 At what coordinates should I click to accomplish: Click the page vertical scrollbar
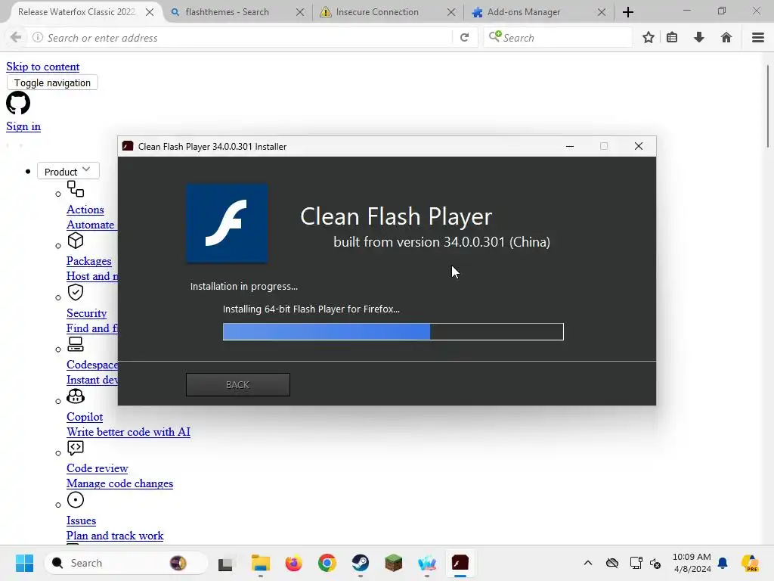click(768, 107)
